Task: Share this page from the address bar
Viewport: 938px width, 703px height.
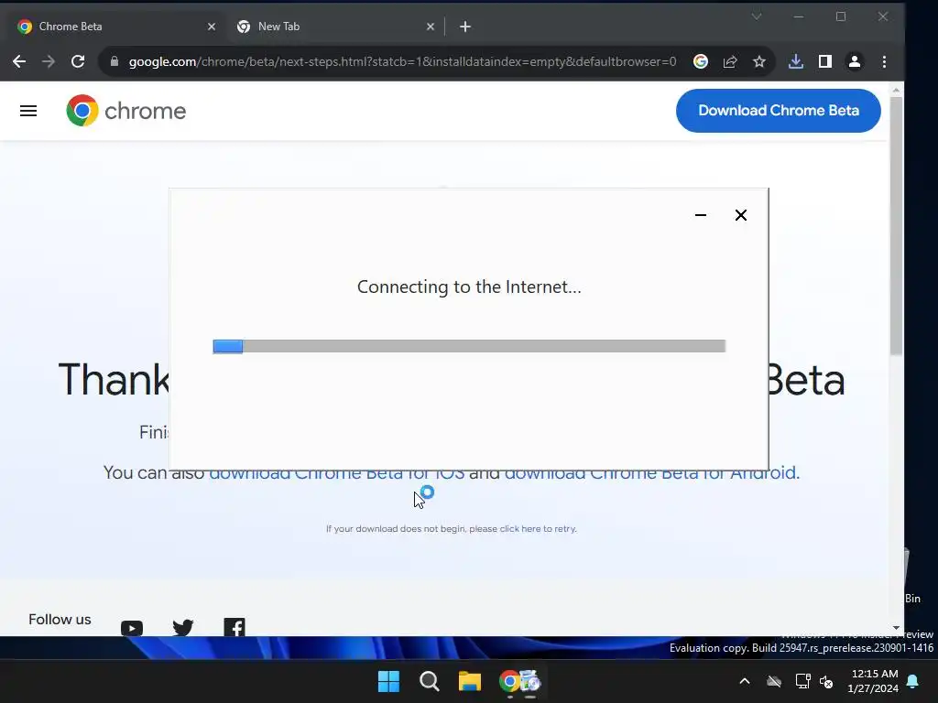Action: point(730,61)
